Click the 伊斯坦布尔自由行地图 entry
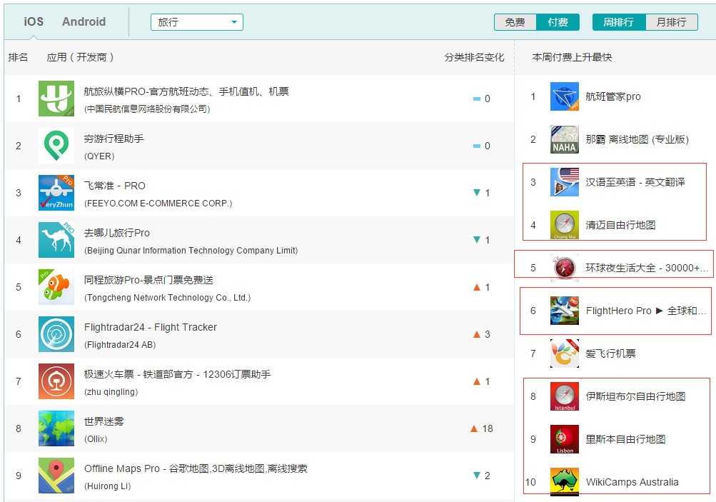This screenshot has height=502, width=716. click(x=635, y=396)
